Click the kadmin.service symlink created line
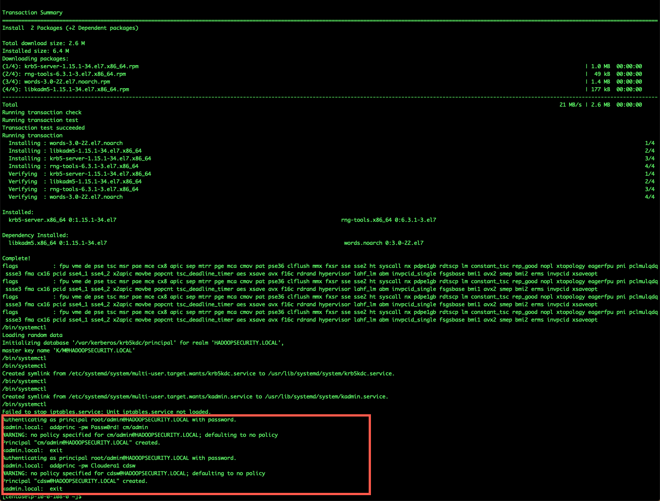This screenshot has width=660, height=501. (x=195, y=397)
